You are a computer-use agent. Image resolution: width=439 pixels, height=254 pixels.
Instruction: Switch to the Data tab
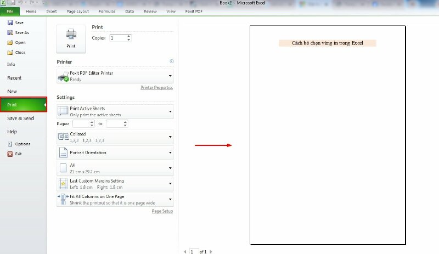pyautogui.click(x=130, y=11)
